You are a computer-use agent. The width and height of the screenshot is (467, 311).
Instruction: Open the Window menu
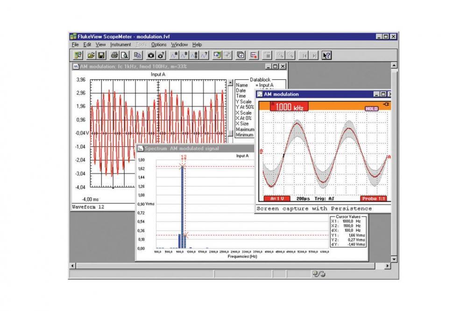[179, 45]
